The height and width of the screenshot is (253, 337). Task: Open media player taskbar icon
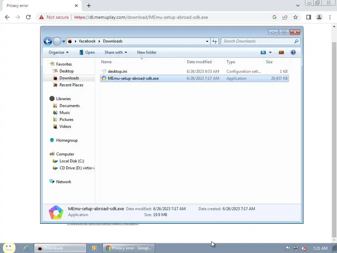(x=94, y=248)
